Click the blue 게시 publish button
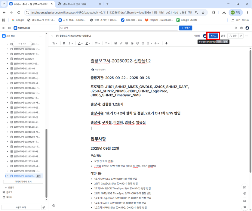Viewport: 252px width, 211px height. [x=213, y=36]
